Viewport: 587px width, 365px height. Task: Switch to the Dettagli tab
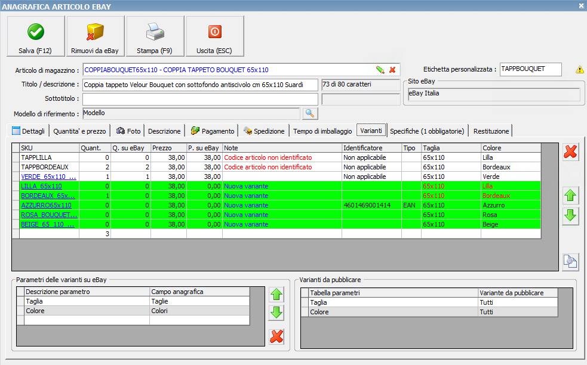(x=29, y=131)
